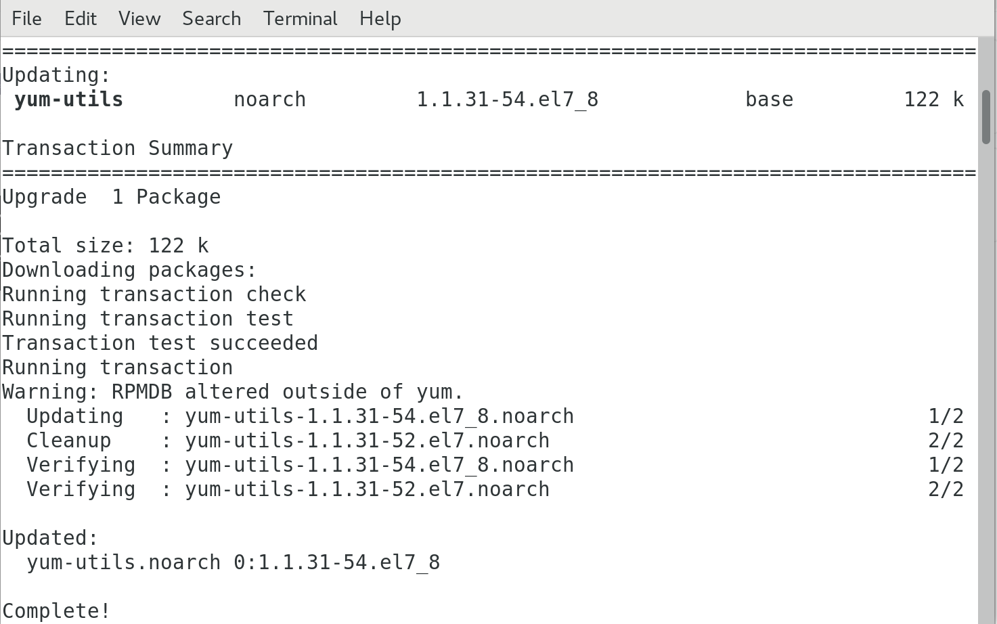Image resolution: width=997 pixels, height=624 pixels.
Task: Click the "Cleanup" line package name
Action: (x=367, y=441)
